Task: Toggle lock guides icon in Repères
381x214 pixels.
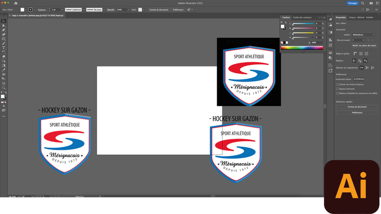Action: (x=360, y=61)
